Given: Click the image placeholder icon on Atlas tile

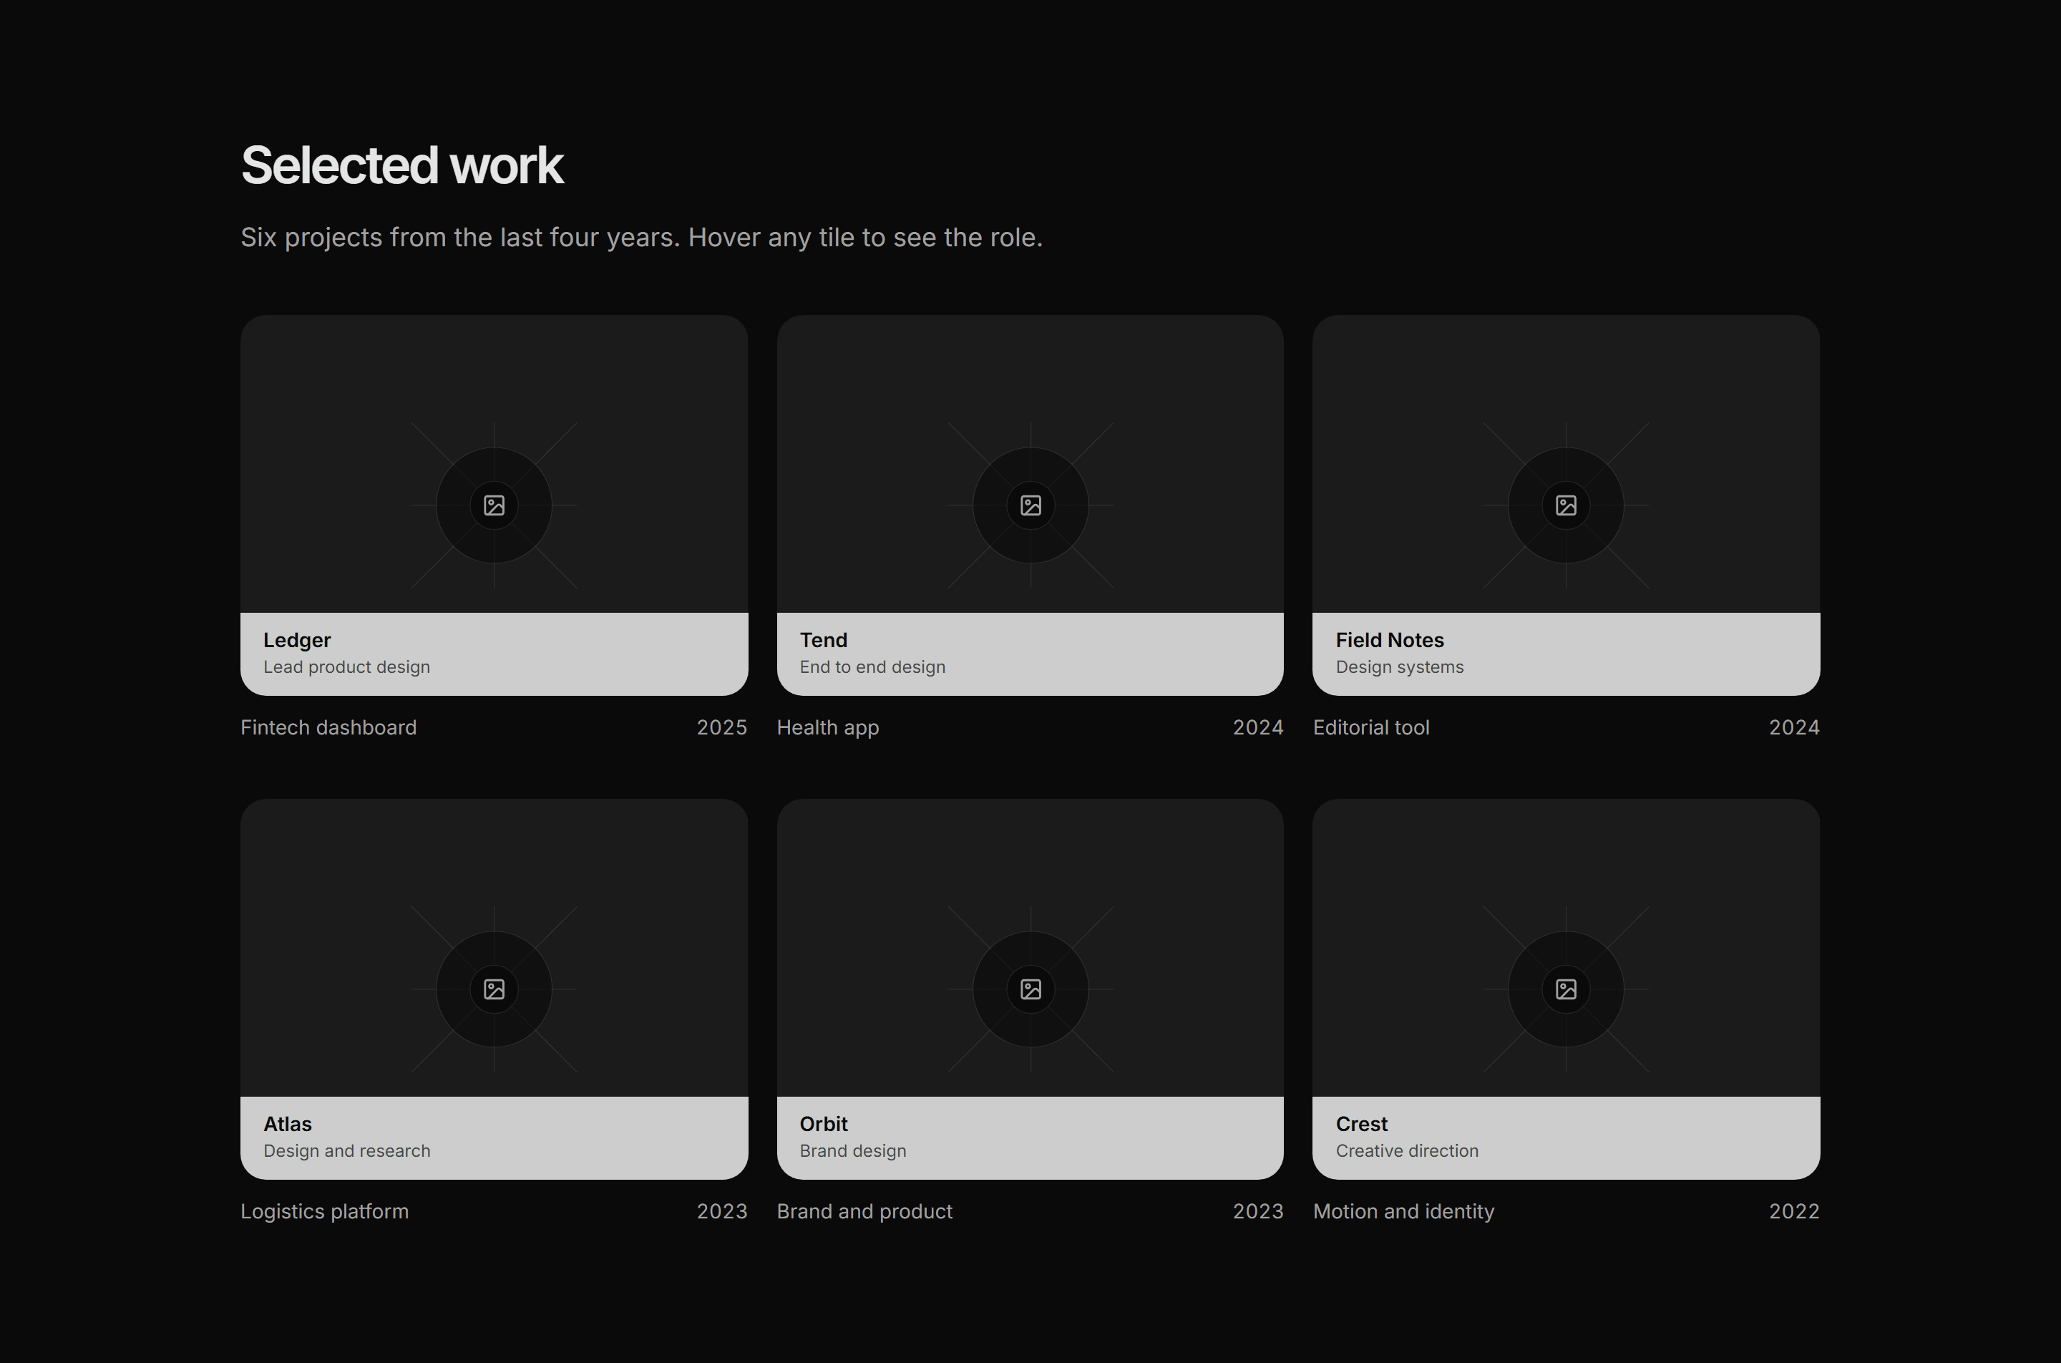Looking at the screenshot, I should [x=494, y=989].
